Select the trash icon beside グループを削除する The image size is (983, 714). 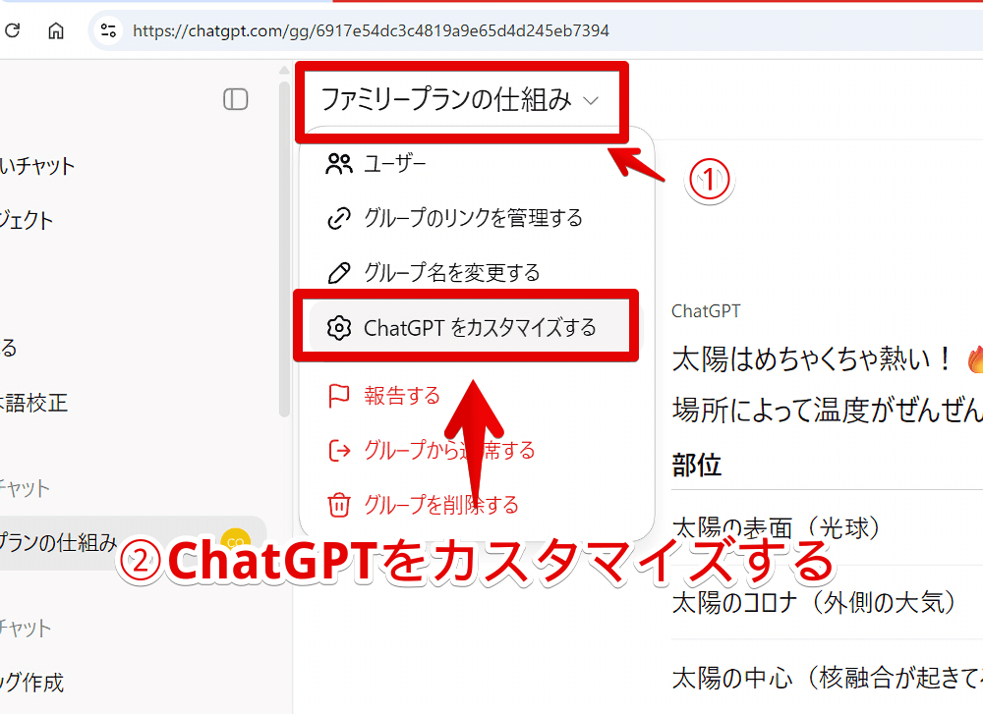click(339, 505)
